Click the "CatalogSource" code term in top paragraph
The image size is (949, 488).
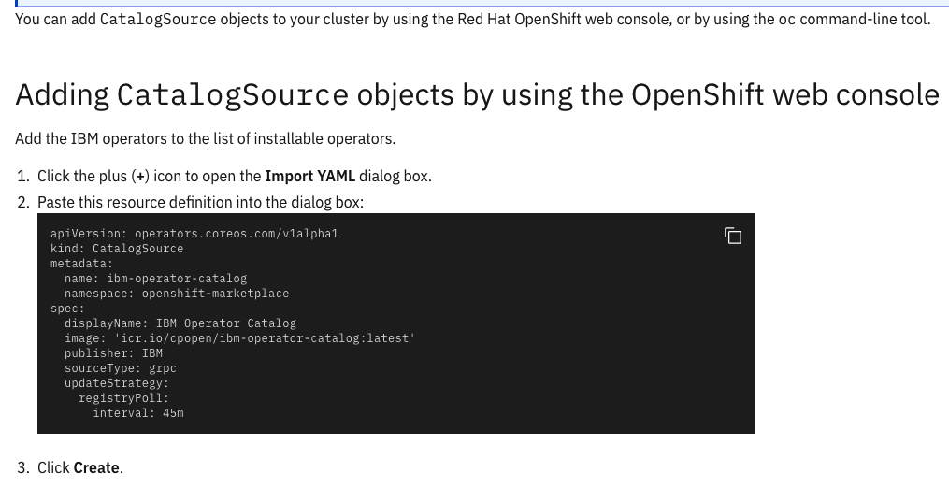point(157,19)
